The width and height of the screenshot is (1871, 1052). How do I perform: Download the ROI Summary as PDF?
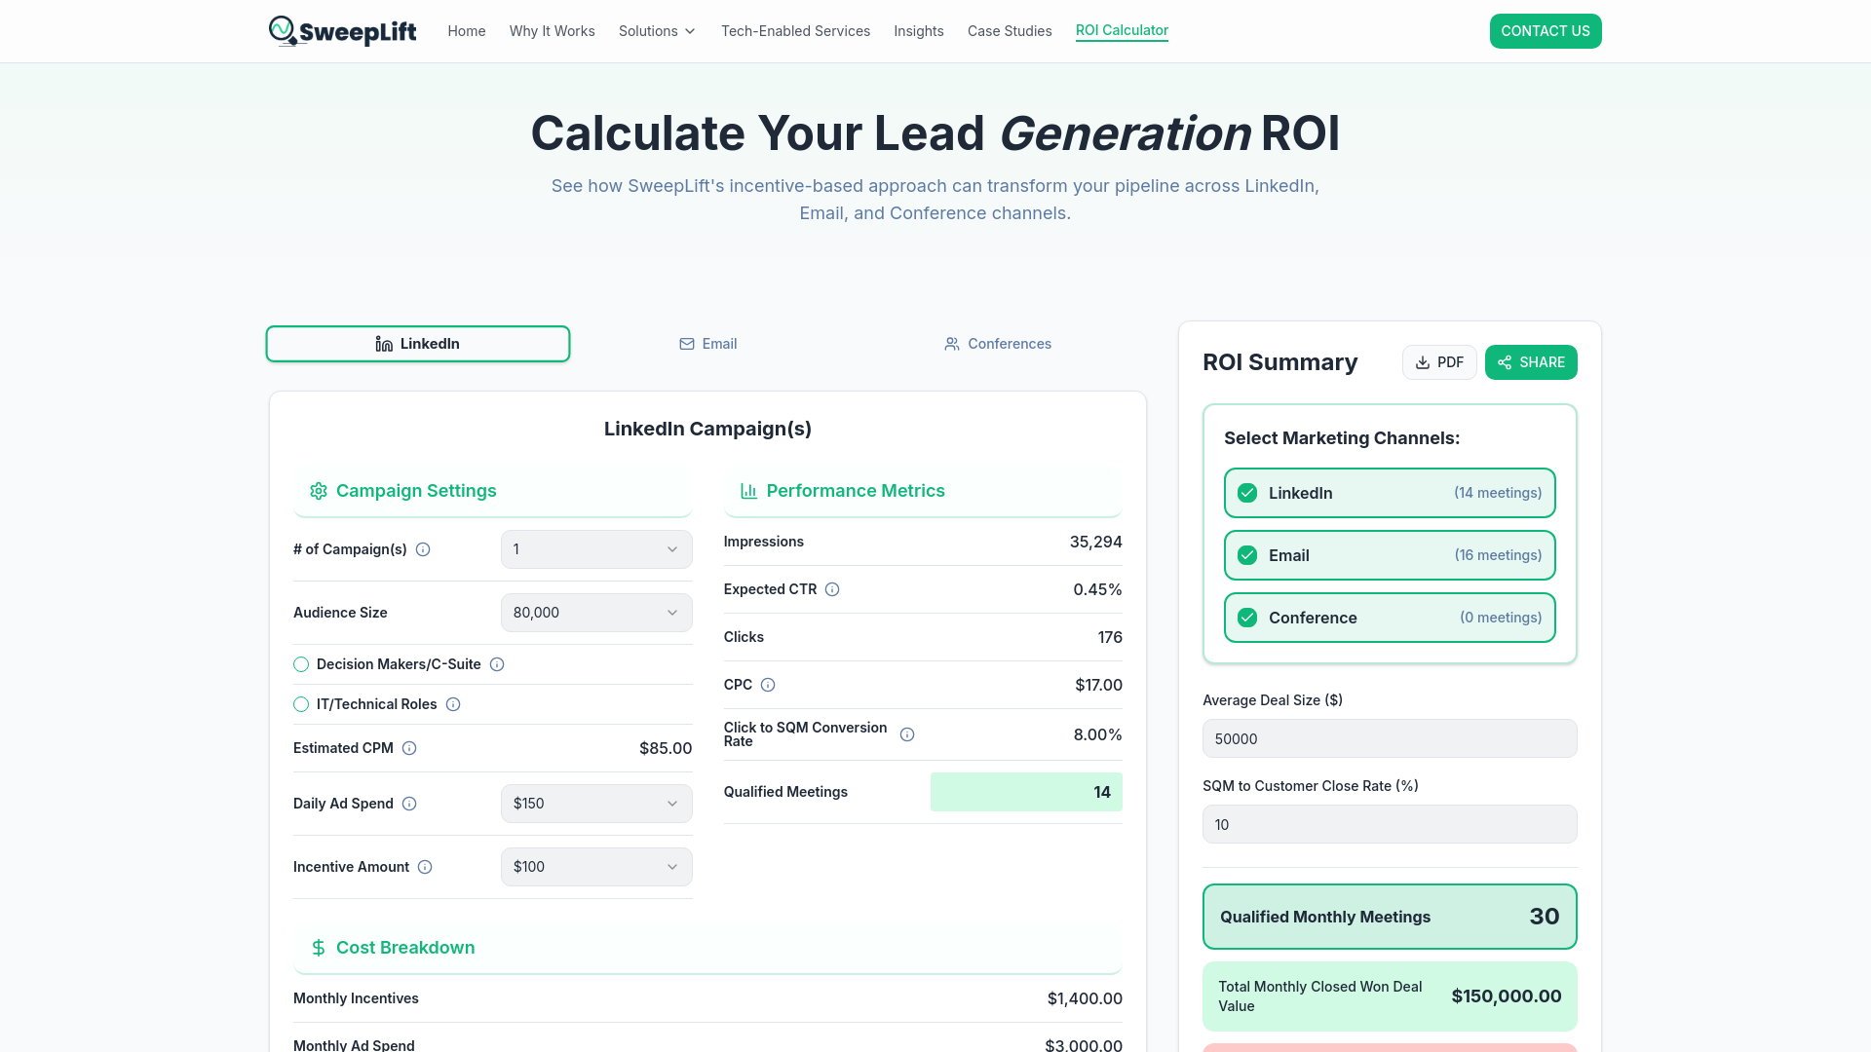pos(1439,362)
